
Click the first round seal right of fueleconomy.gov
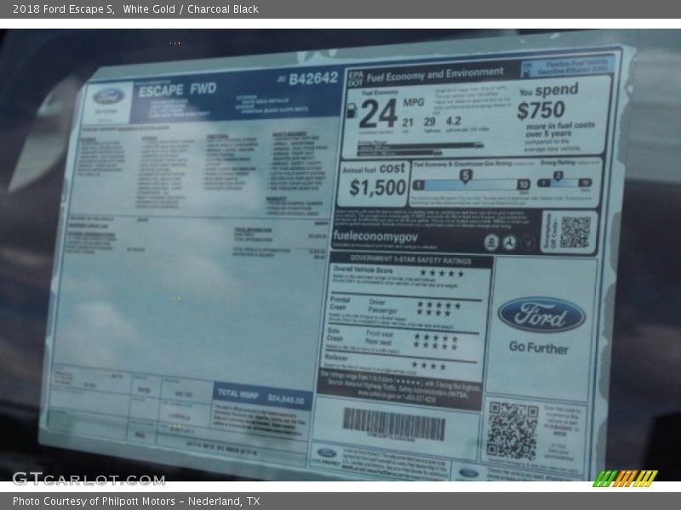491,242
